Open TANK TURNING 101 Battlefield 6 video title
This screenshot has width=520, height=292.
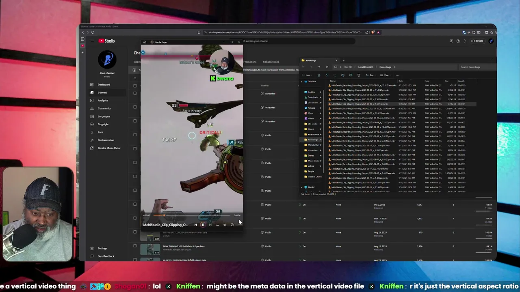[x=184, y=246]
